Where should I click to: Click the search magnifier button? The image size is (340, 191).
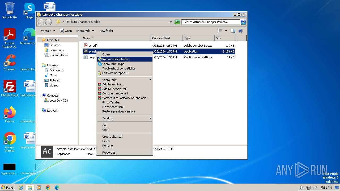pyautogui.click(x=243, y=22)
